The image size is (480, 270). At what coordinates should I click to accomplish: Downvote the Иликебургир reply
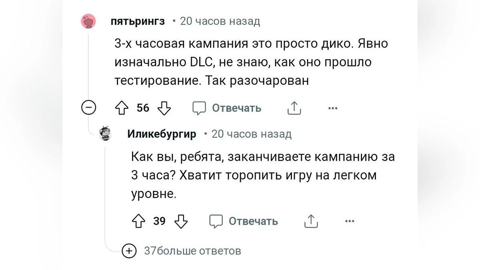181,221
